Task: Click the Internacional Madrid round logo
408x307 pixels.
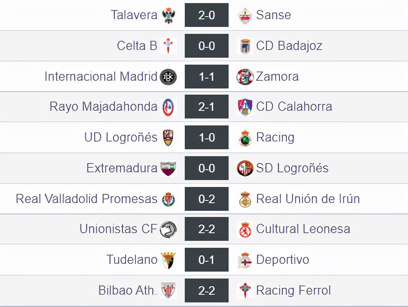Action: click(x=168, y=77)
